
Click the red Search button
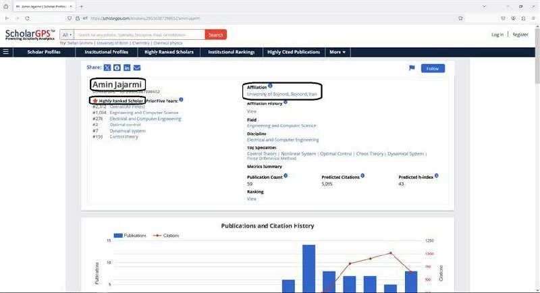point(215,35)
